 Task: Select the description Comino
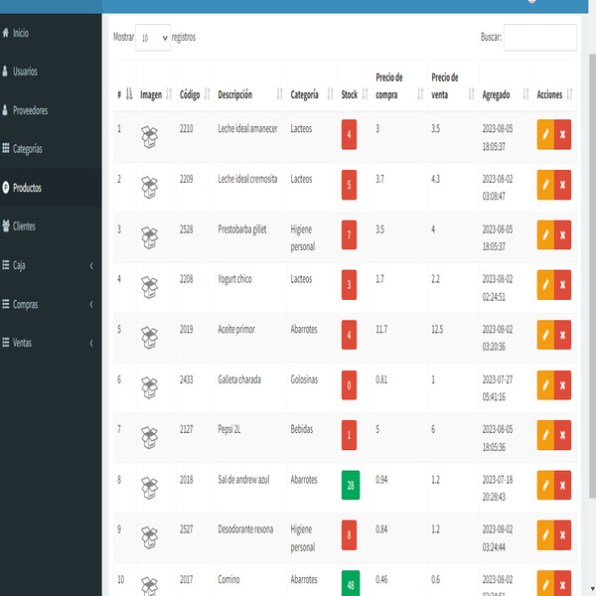pyautogui.click(x=228, y=579)
